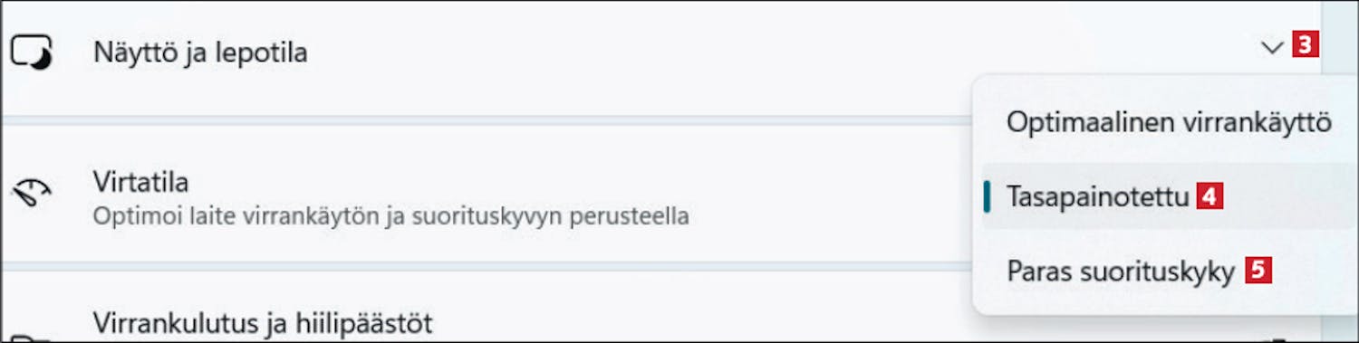Expand Näyttö ja lepotila with the chevron arrow

[x=1272, y=47]
